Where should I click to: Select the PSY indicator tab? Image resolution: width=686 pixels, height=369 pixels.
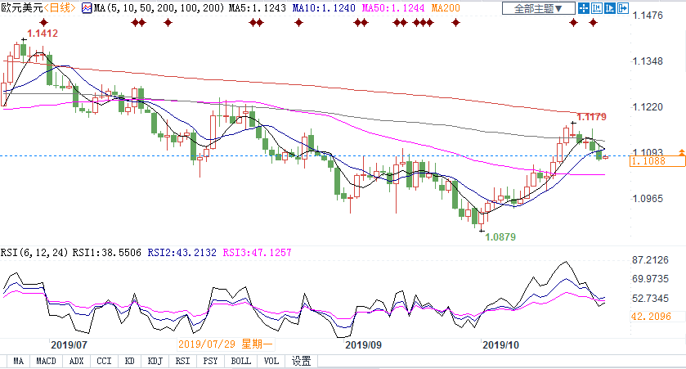coord(210,361)
